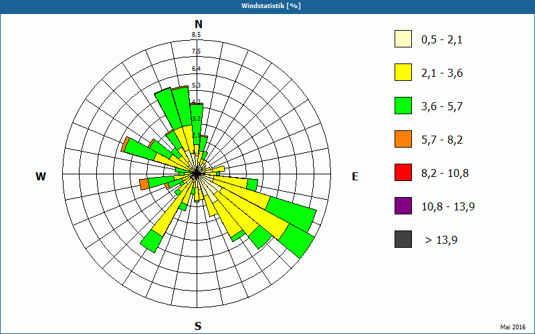Click the 8,5 radial axis label

(x=196, y=35)
